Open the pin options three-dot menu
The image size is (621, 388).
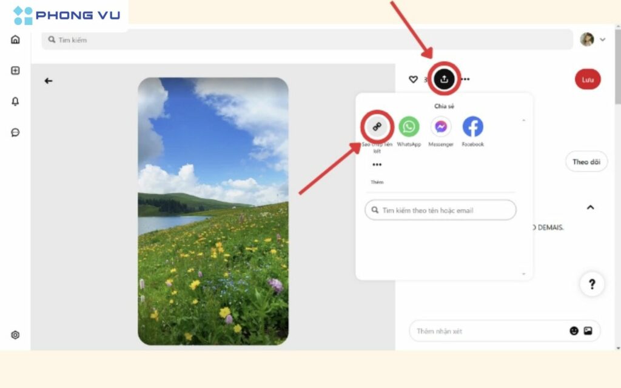coord(465,79)
